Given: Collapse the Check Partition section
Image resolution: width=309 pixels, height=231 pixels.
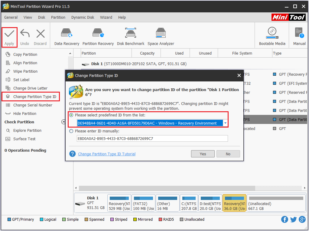Looking at the screenshot, I should click(x=63, y=122).
